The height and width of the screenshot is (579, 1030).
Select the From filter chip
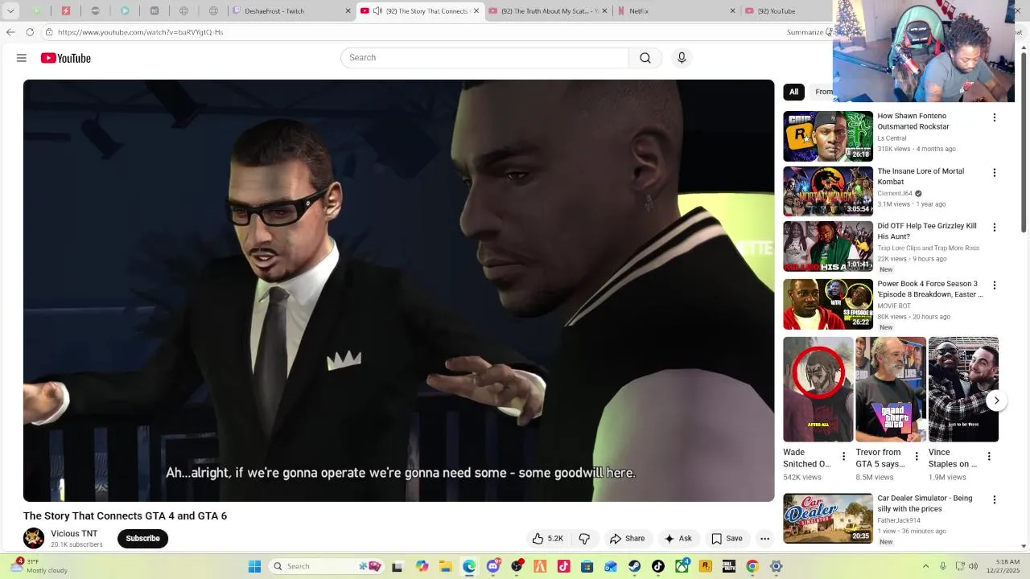(x=822, y=92)
